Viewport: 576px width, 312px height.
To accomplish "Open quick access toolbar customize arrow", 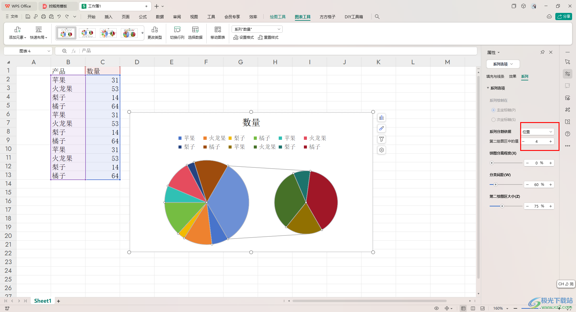I will point(75,17).
